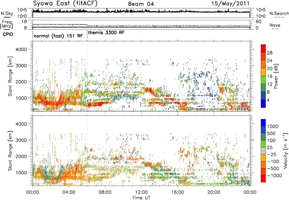Click "Slant Range [km]" label of velocity panel
This screenshot has height=200, width=289.
click(10, 151)
